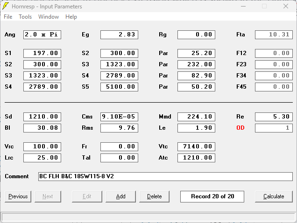Select the Bl field with 30.08
The image size is (297, 223).
pos(42,128)
